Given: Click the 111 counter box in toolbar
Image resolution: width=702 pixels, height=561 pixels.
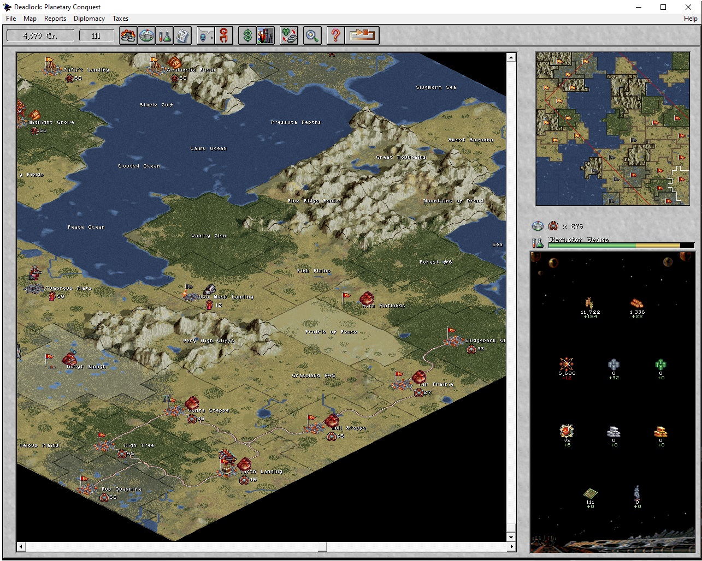Looking at the screenshot, I should 96,36.
